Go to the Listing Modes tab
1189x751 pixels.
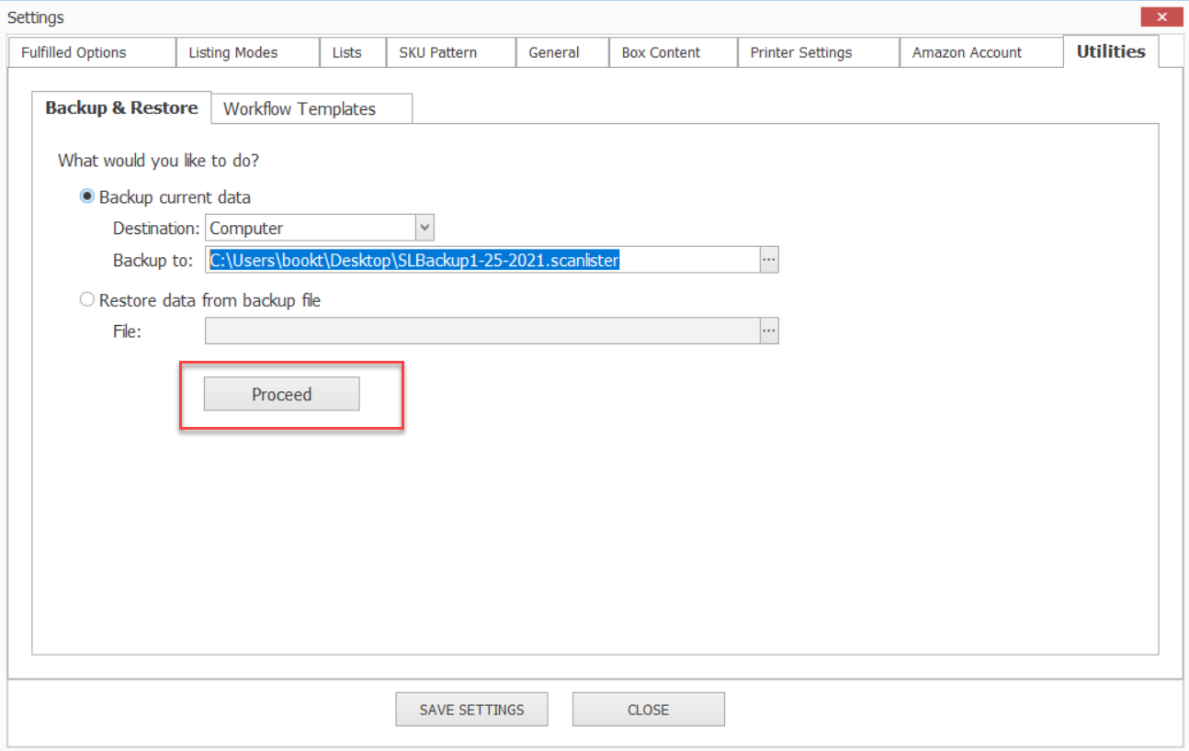click(x=233, y=52)
